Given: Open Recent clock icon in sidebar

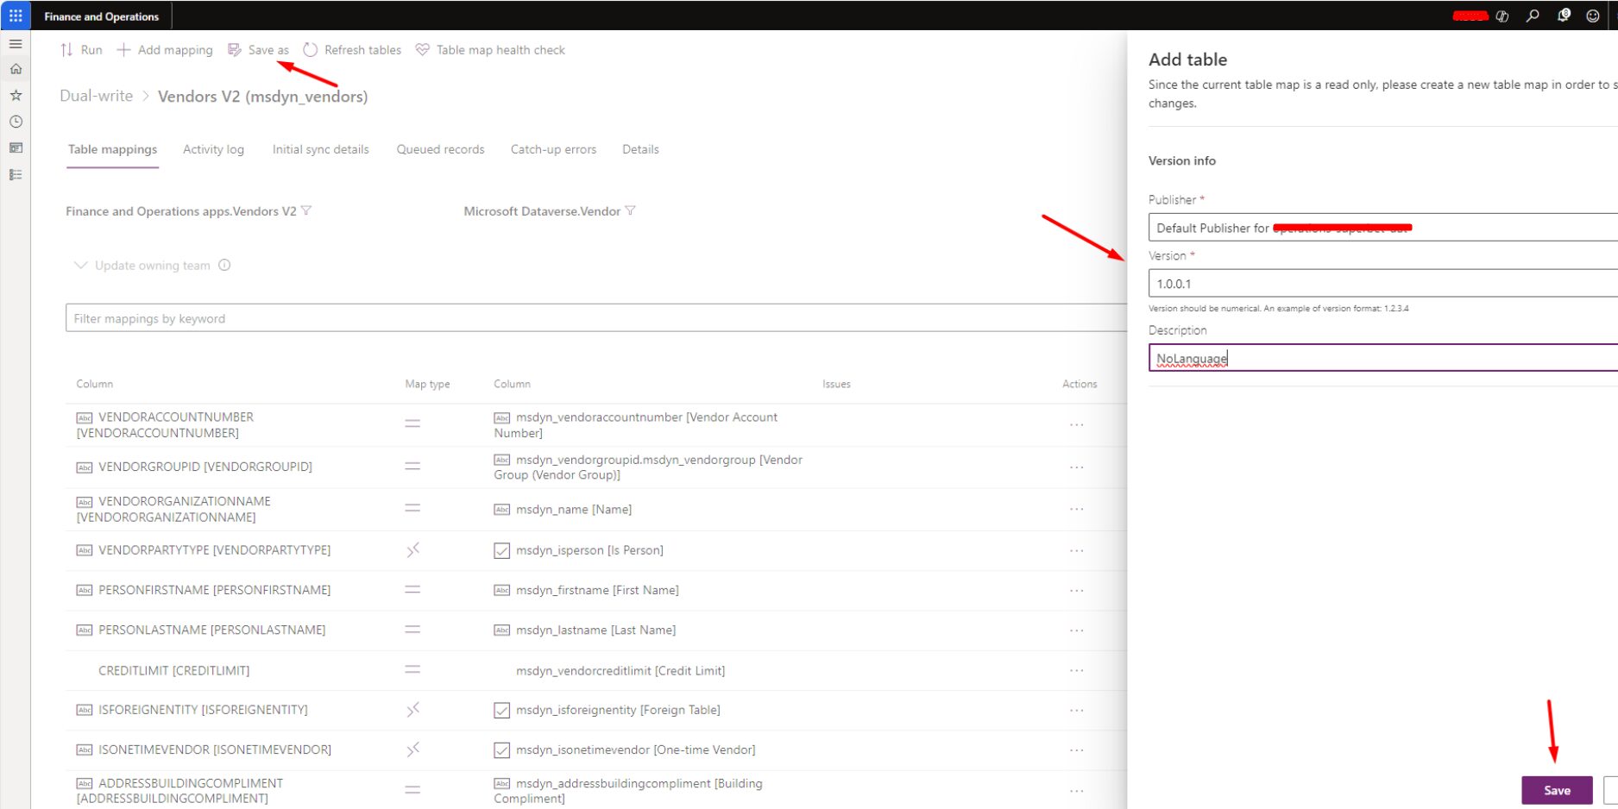Looking at the screenshot, I should click(16, 122).
